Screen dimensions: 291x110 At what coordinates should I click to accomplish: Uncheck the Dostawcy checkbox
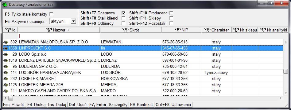(x=123, y=13)
